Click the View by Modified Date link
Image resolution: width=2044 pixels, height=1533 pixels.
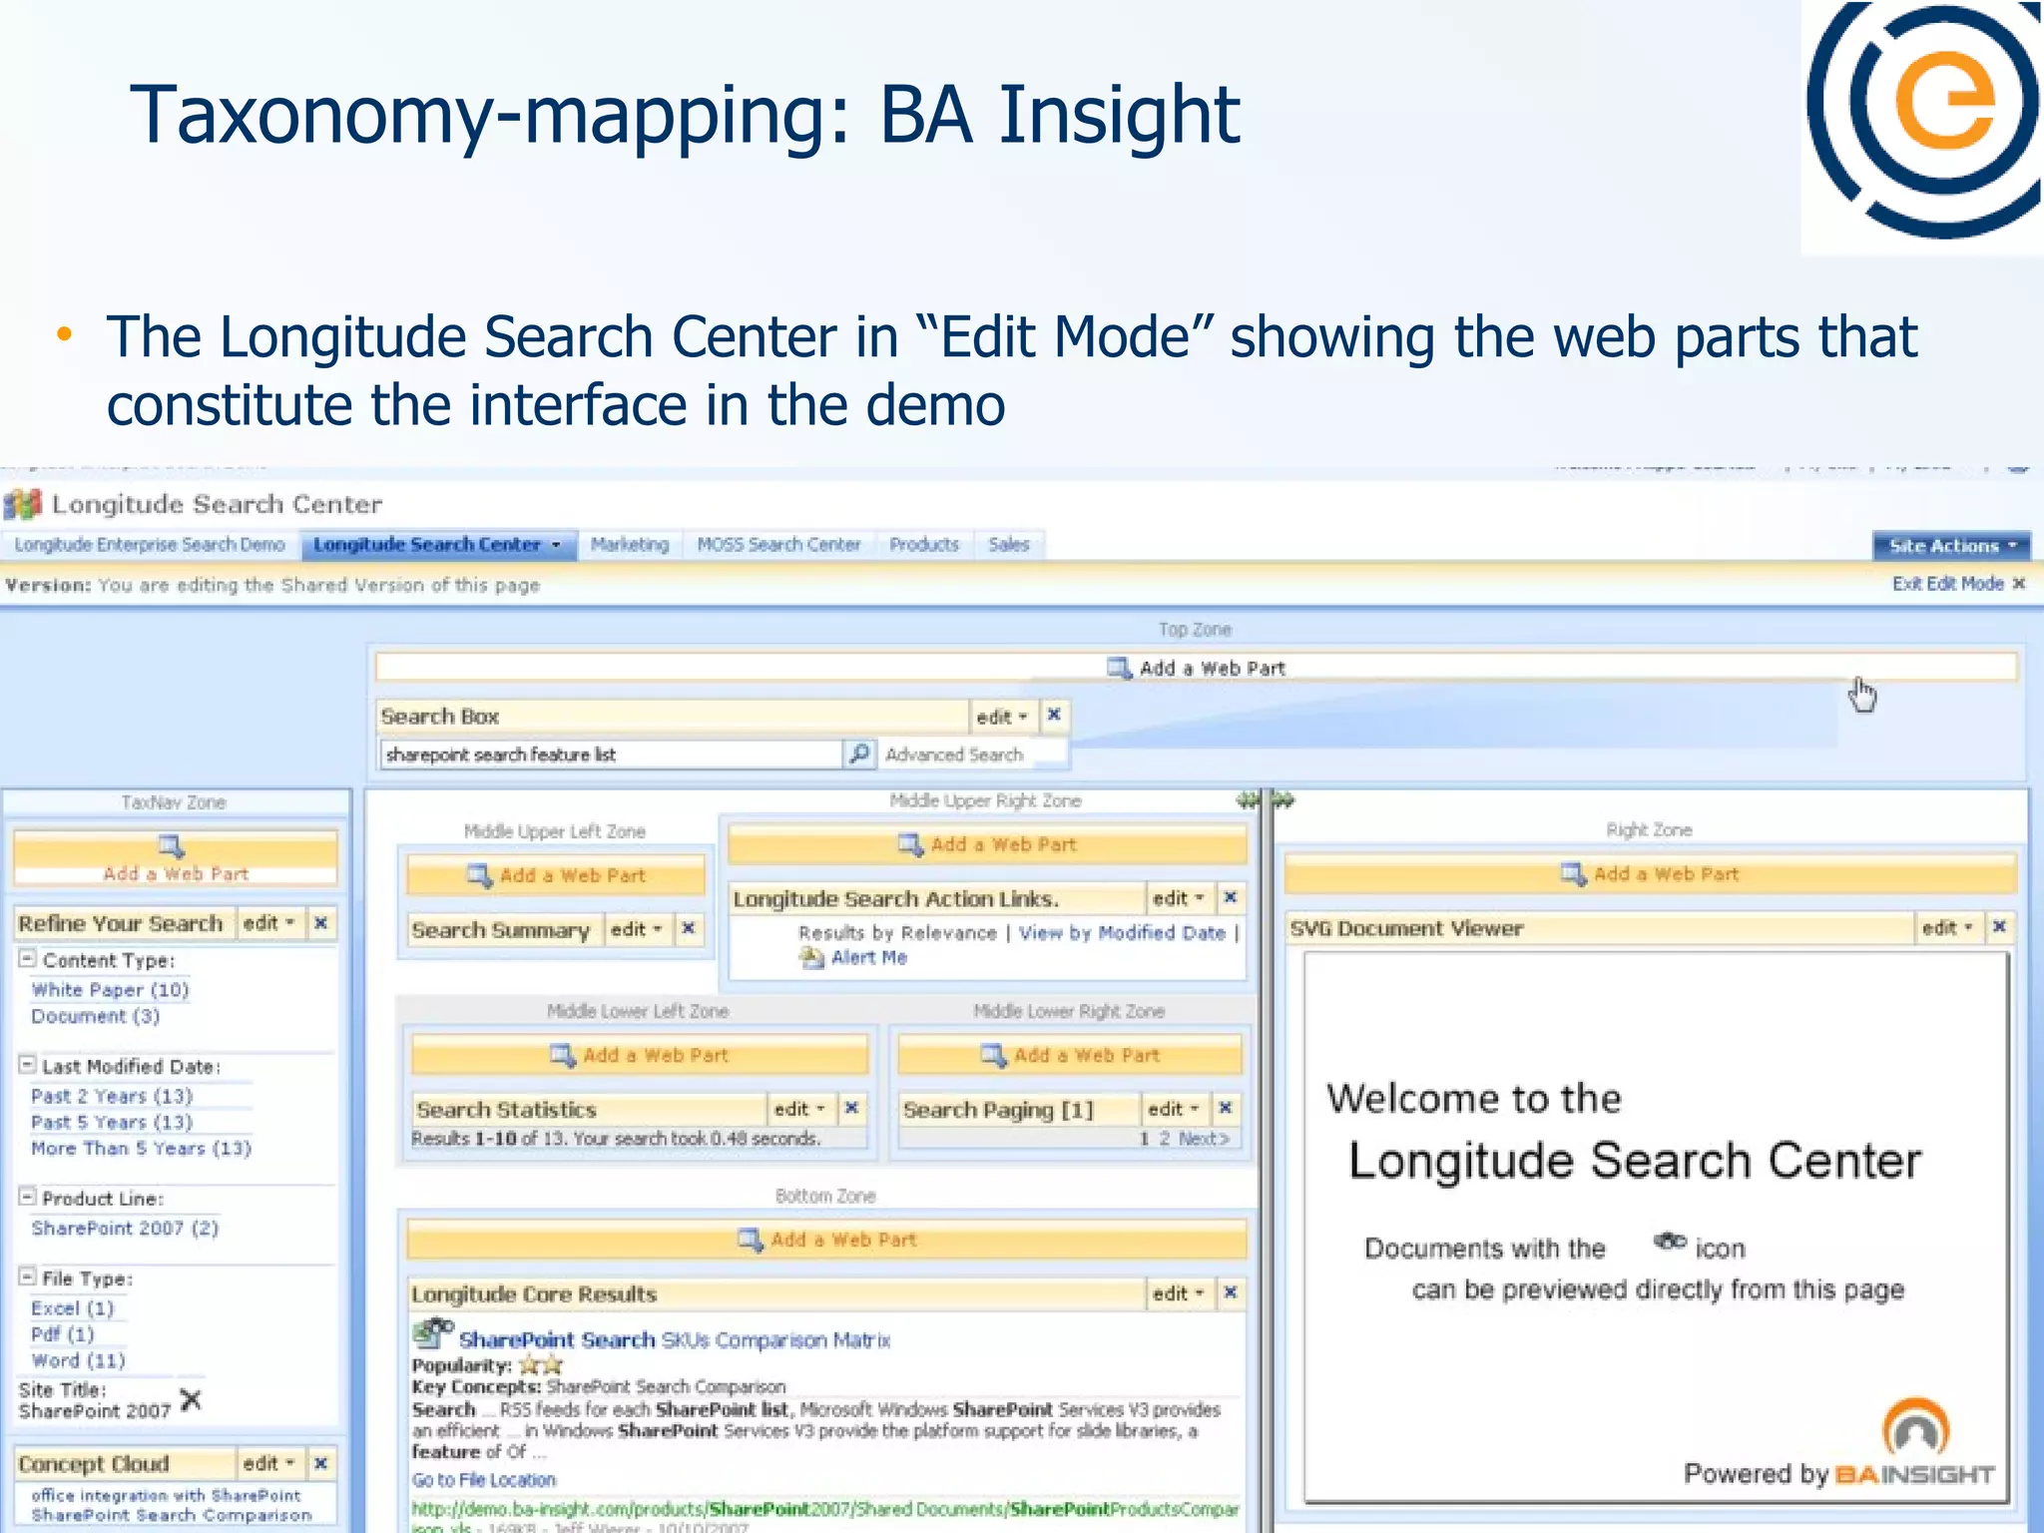1122,932
